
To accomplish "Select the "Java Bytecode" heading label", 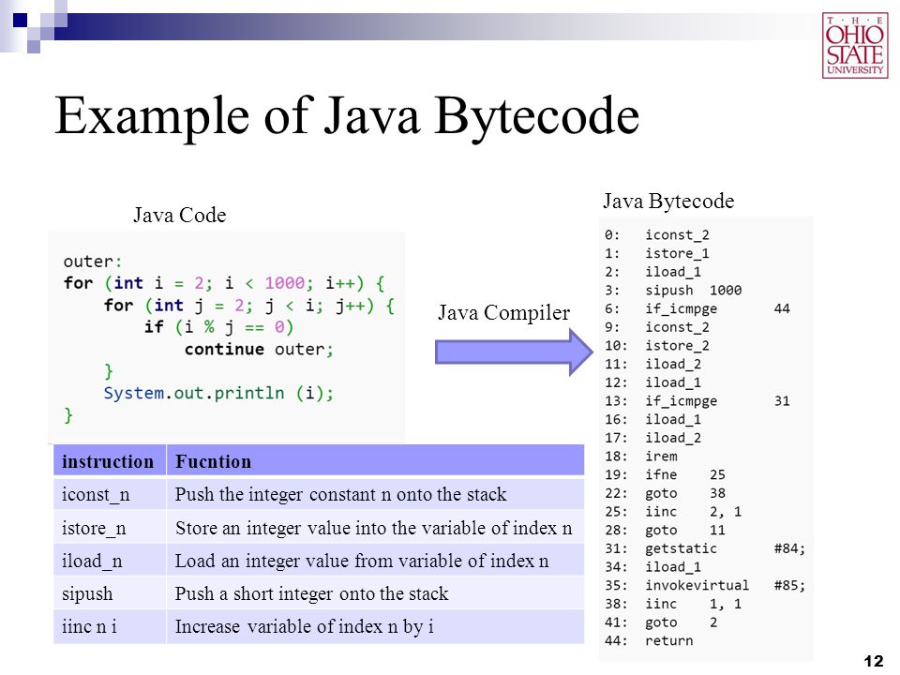I will [668, 201].
